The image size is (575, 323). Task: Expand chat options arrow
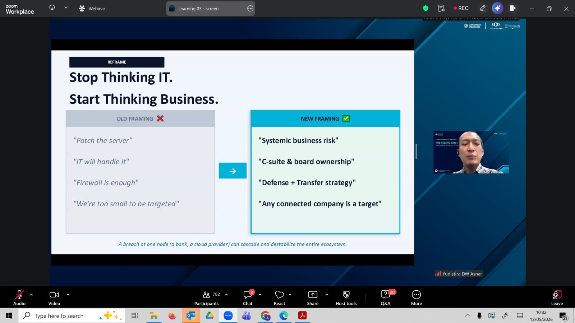(x=260, y=295)
